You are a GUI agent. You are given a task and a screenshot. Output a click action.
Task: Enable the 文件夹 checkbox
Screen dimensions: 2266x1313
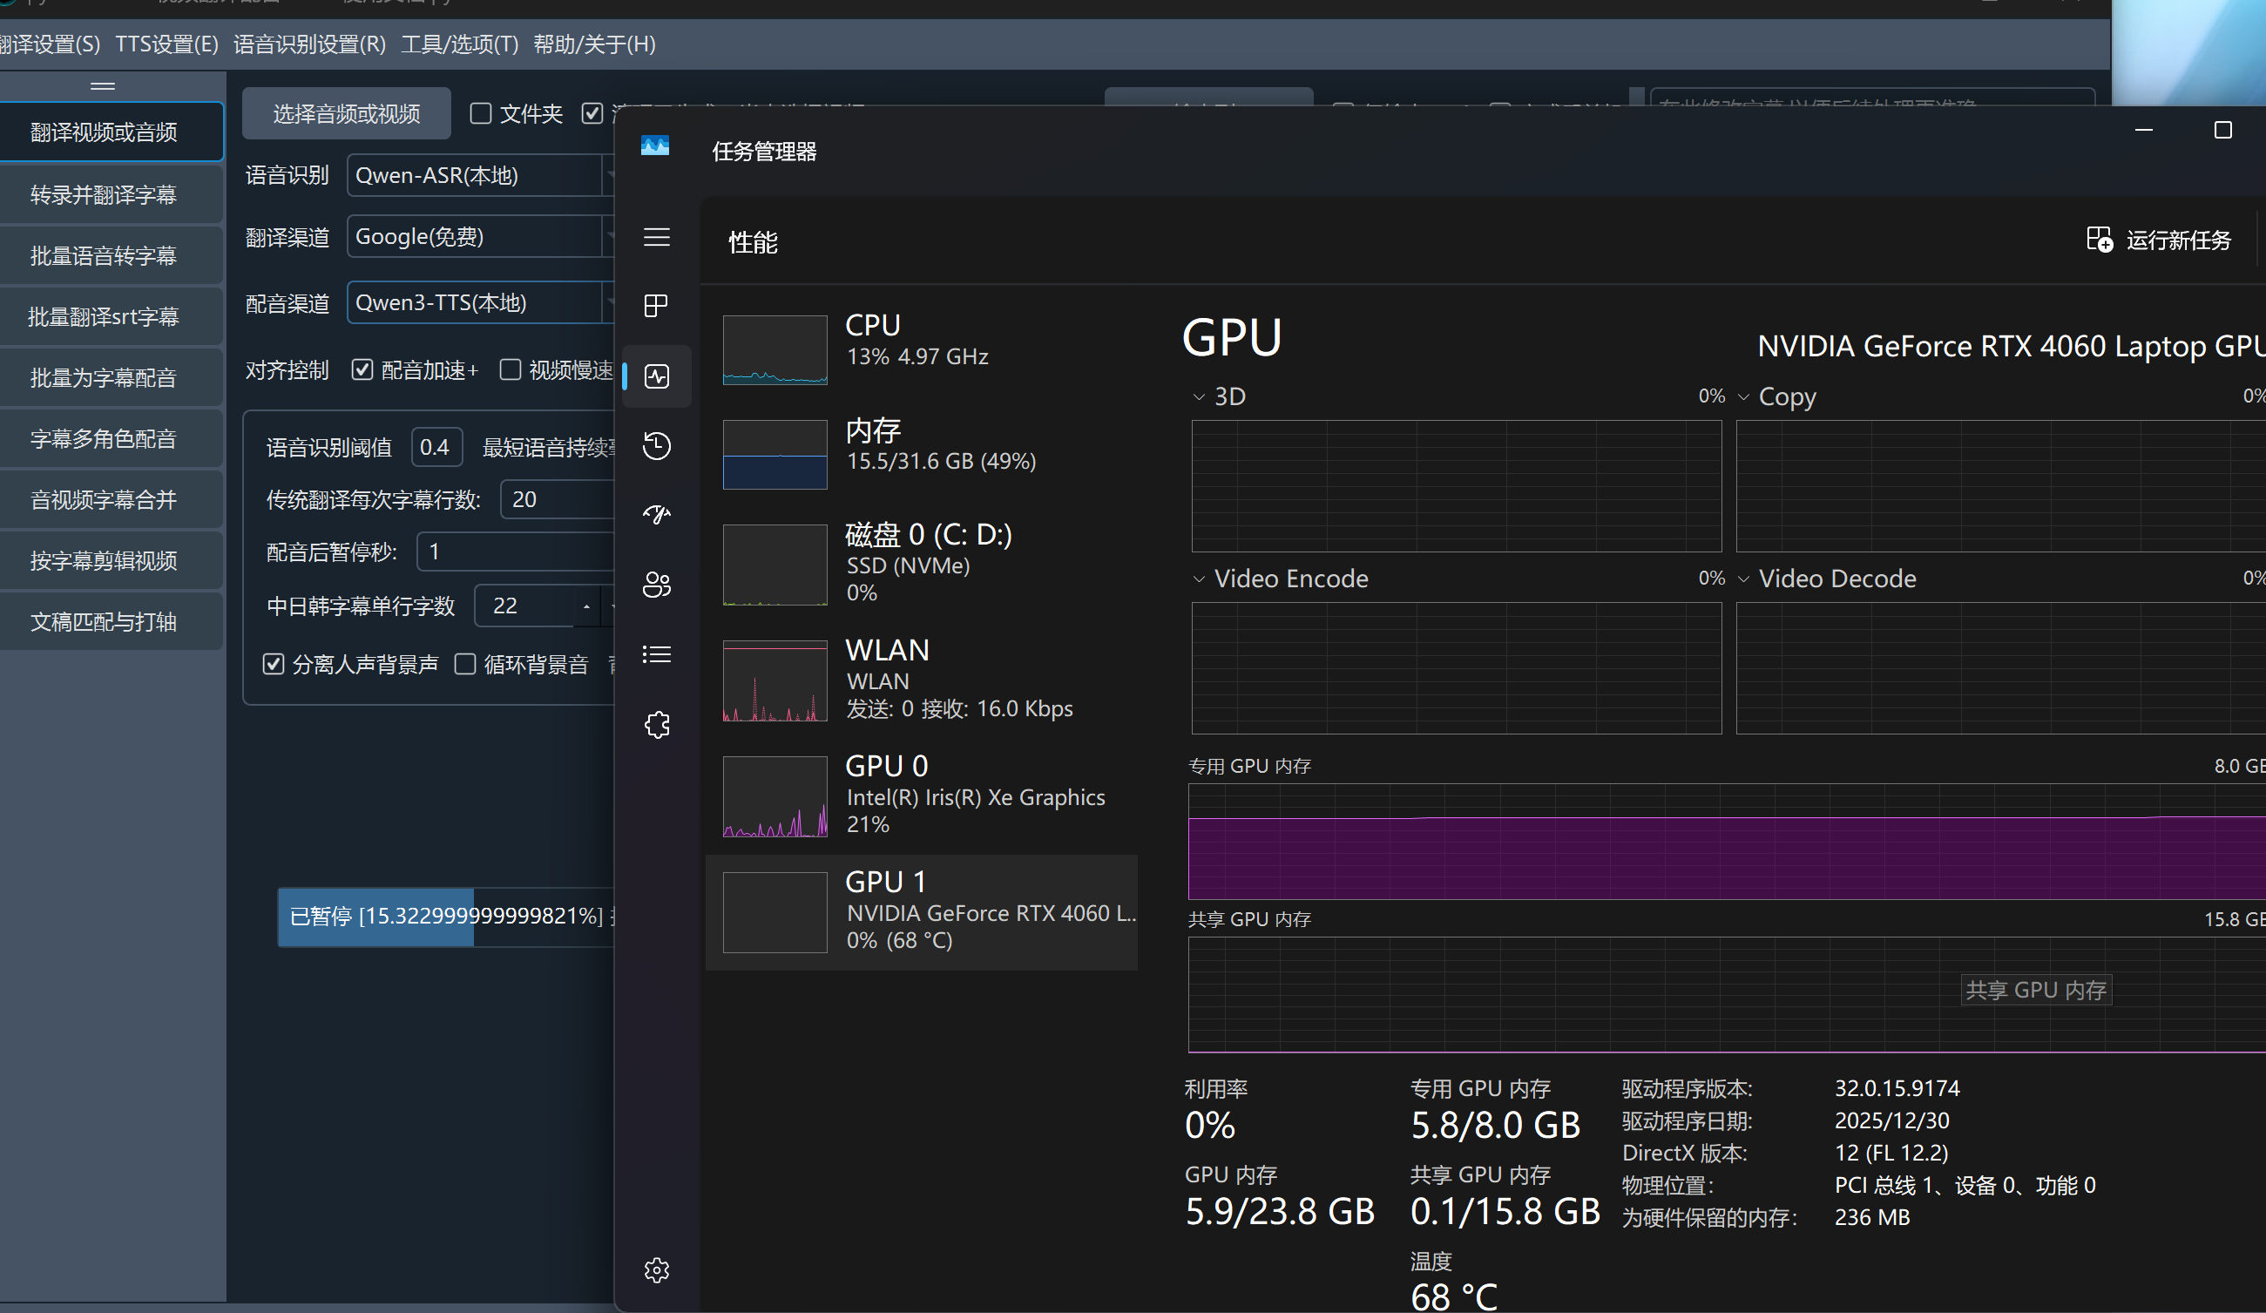tap(481, 113)
